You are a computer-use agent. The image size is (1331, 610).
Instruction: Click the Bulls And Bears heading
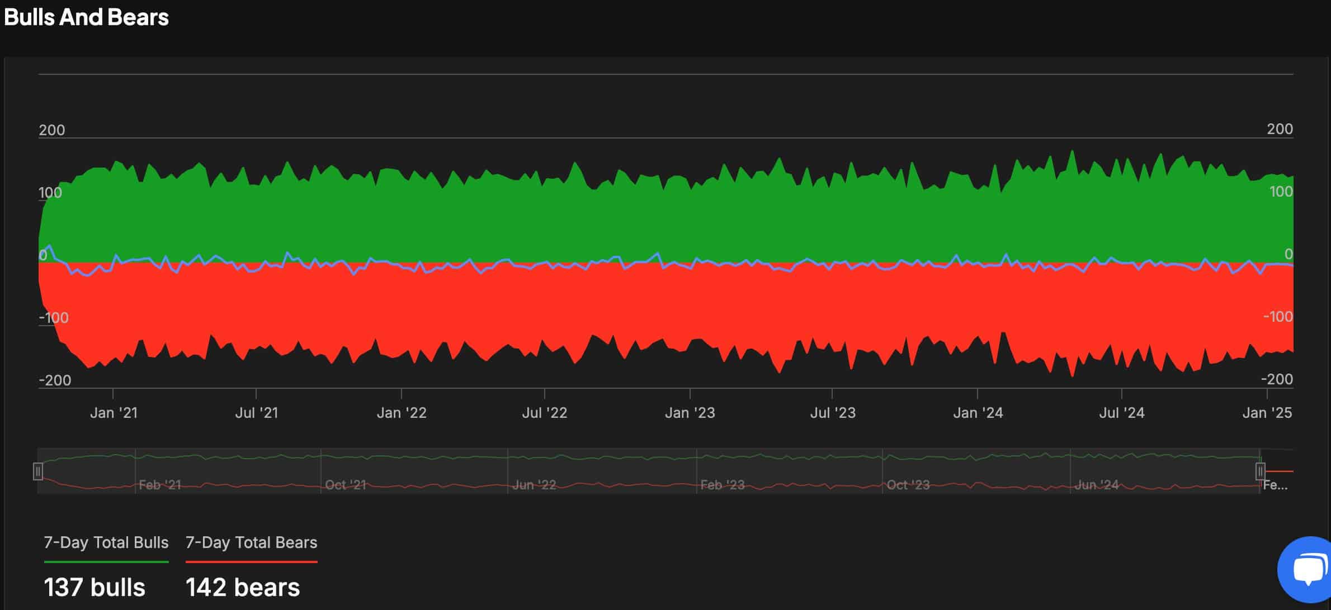(x=86, y=17)
